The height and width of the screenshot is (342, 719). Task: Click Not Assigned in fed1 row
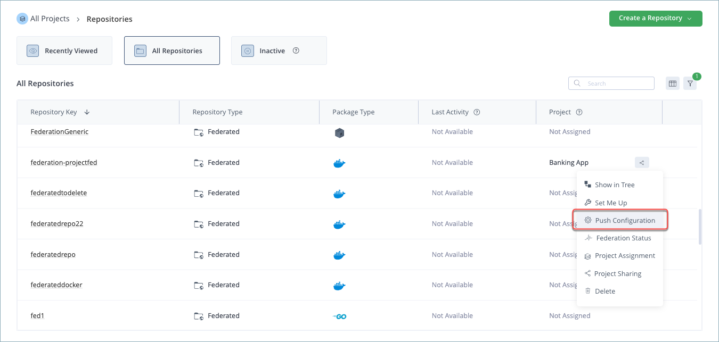pyautogui.click(x=569, y=315)
